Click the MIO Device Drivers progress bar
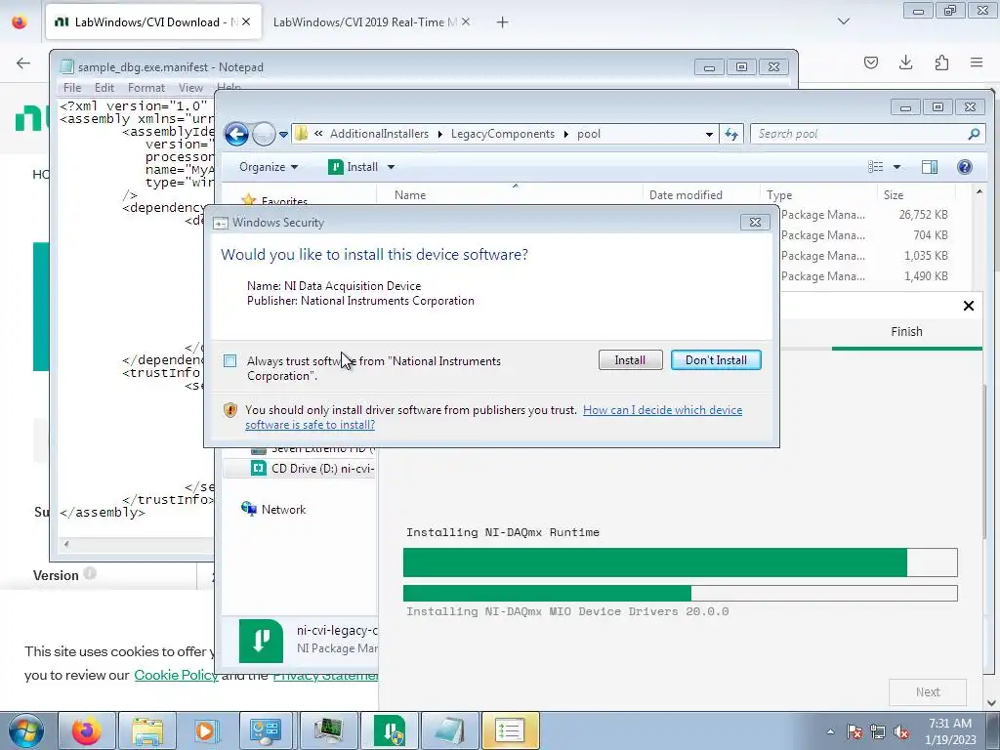Screen dimensions: 1000x750 [x=680, y=593]
